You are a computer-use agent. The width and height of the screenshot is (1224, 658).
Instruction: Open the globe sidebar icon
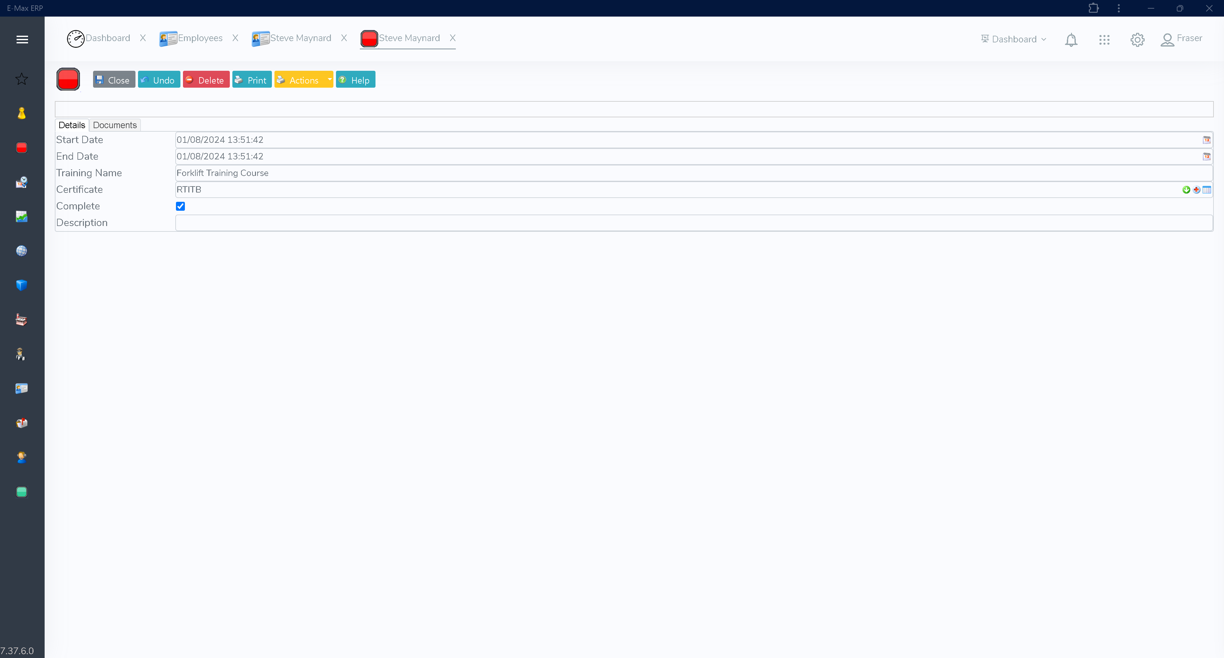click(x=21, y=251)
